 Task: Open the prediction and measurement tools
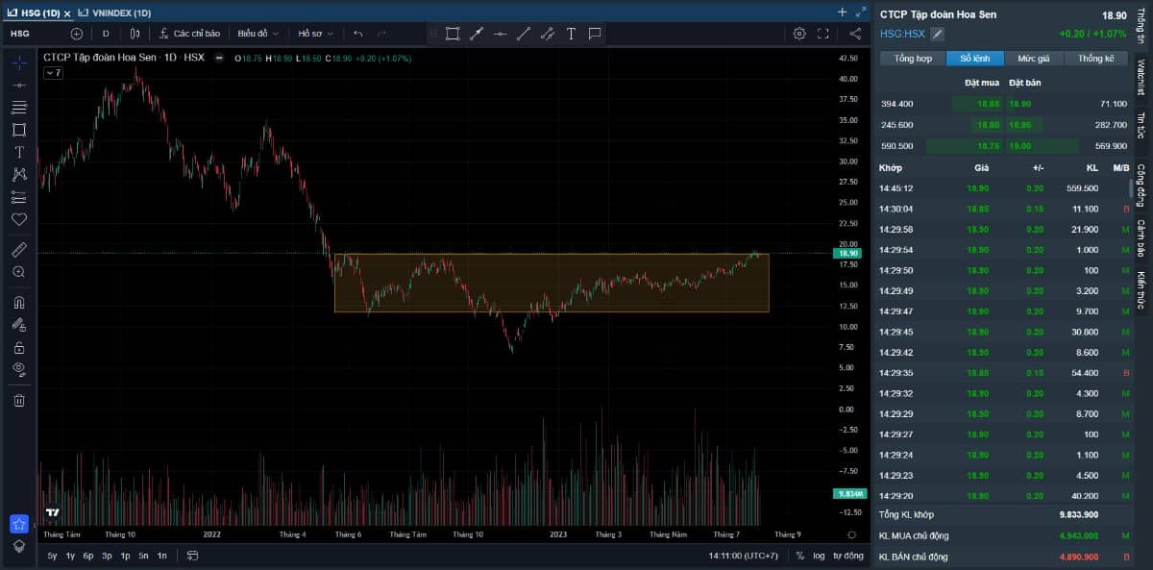[19, 197]
